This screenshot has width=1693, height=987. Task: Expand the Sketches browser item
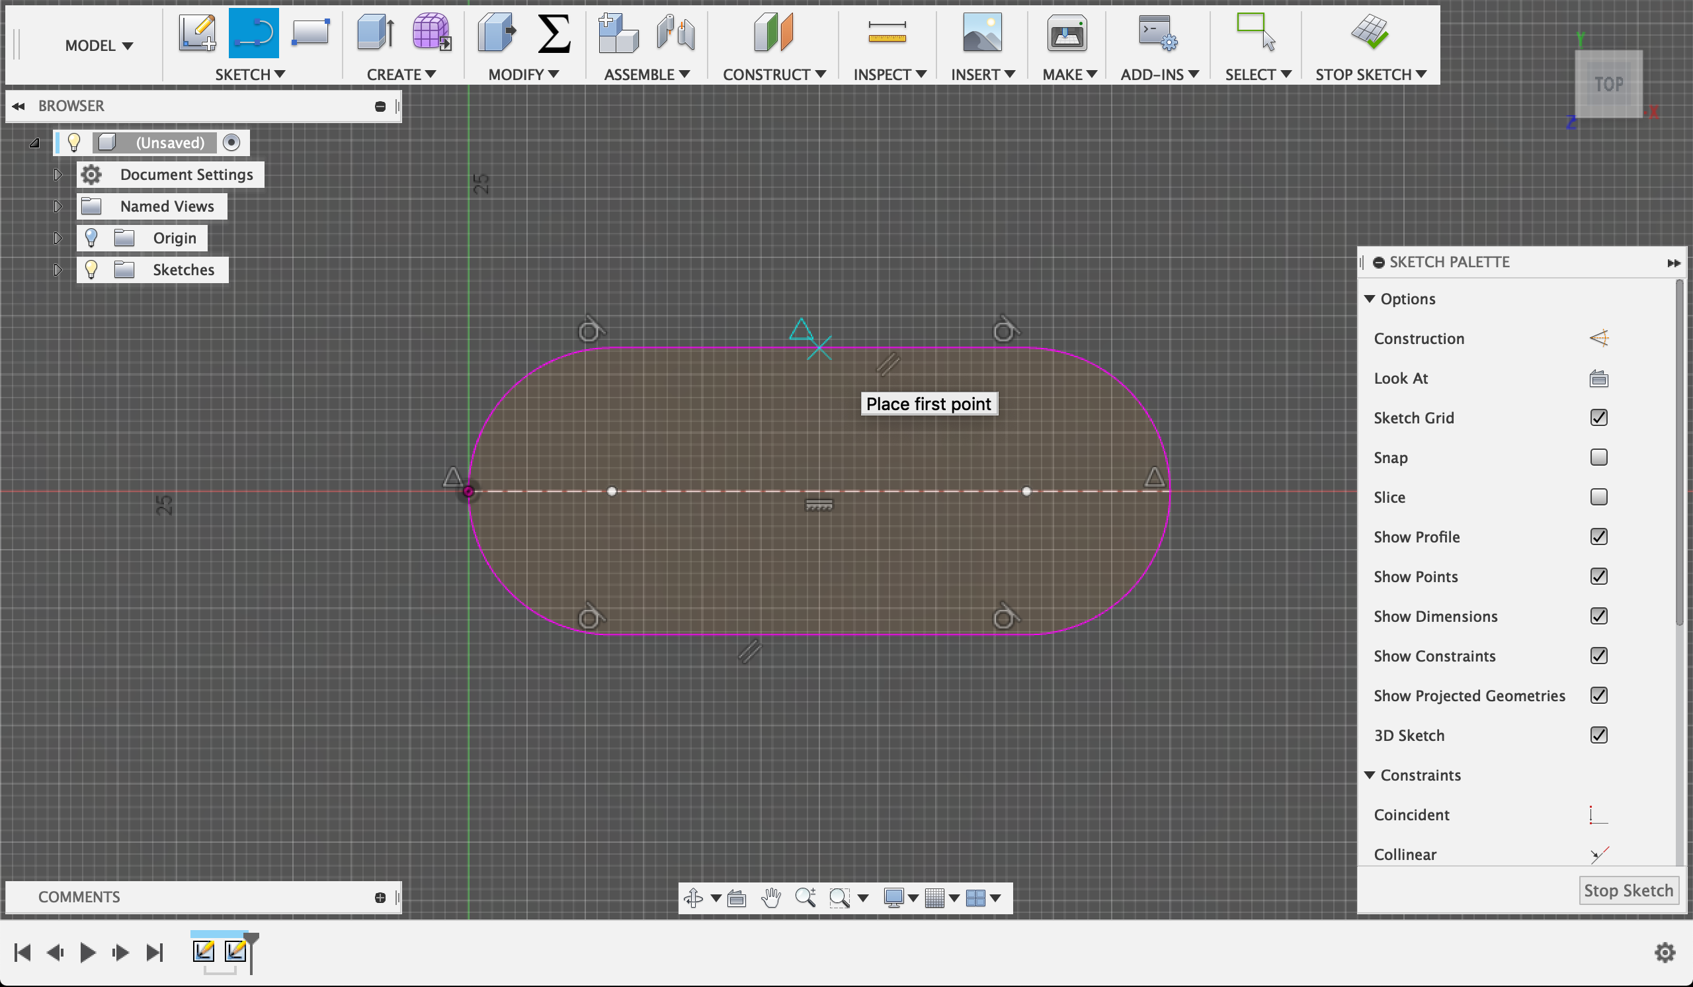(x=56, y=269)
